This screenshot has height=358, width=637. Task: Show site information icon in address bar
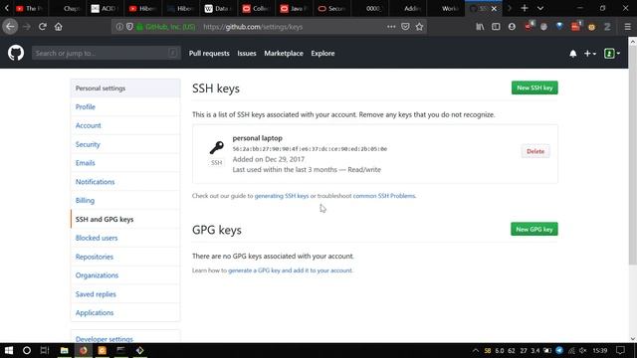coord(119,27)
